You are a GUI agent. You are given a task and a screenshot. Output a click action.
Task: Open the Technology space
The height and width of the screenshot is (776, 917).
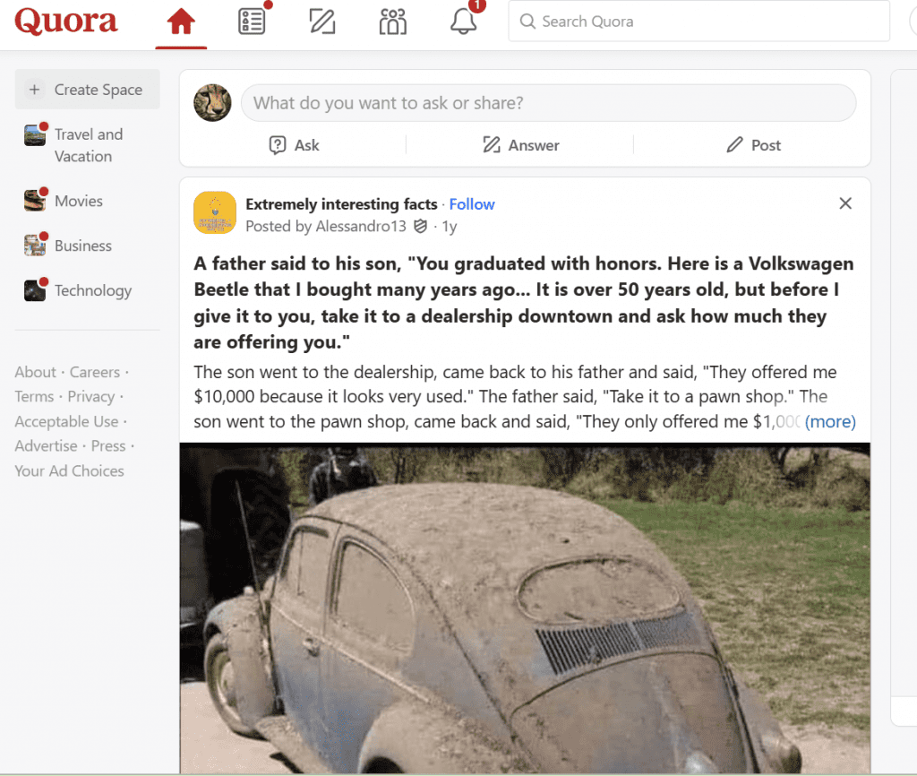tap(91, 290)
